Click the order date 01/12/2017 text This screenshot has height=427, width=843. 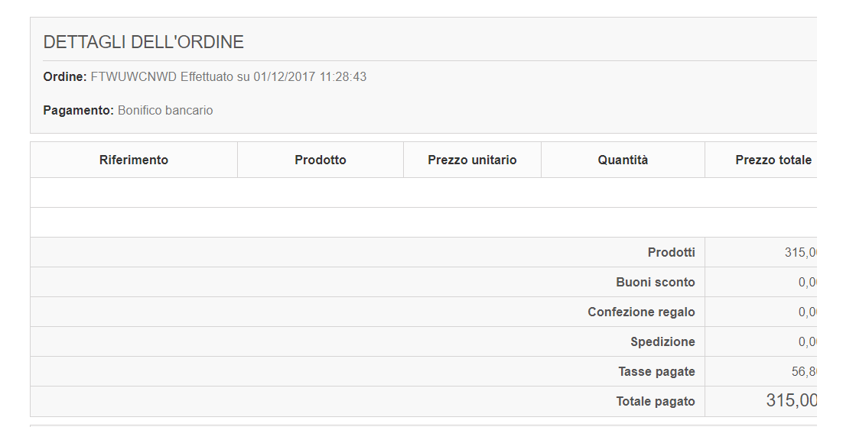[282, 77]
